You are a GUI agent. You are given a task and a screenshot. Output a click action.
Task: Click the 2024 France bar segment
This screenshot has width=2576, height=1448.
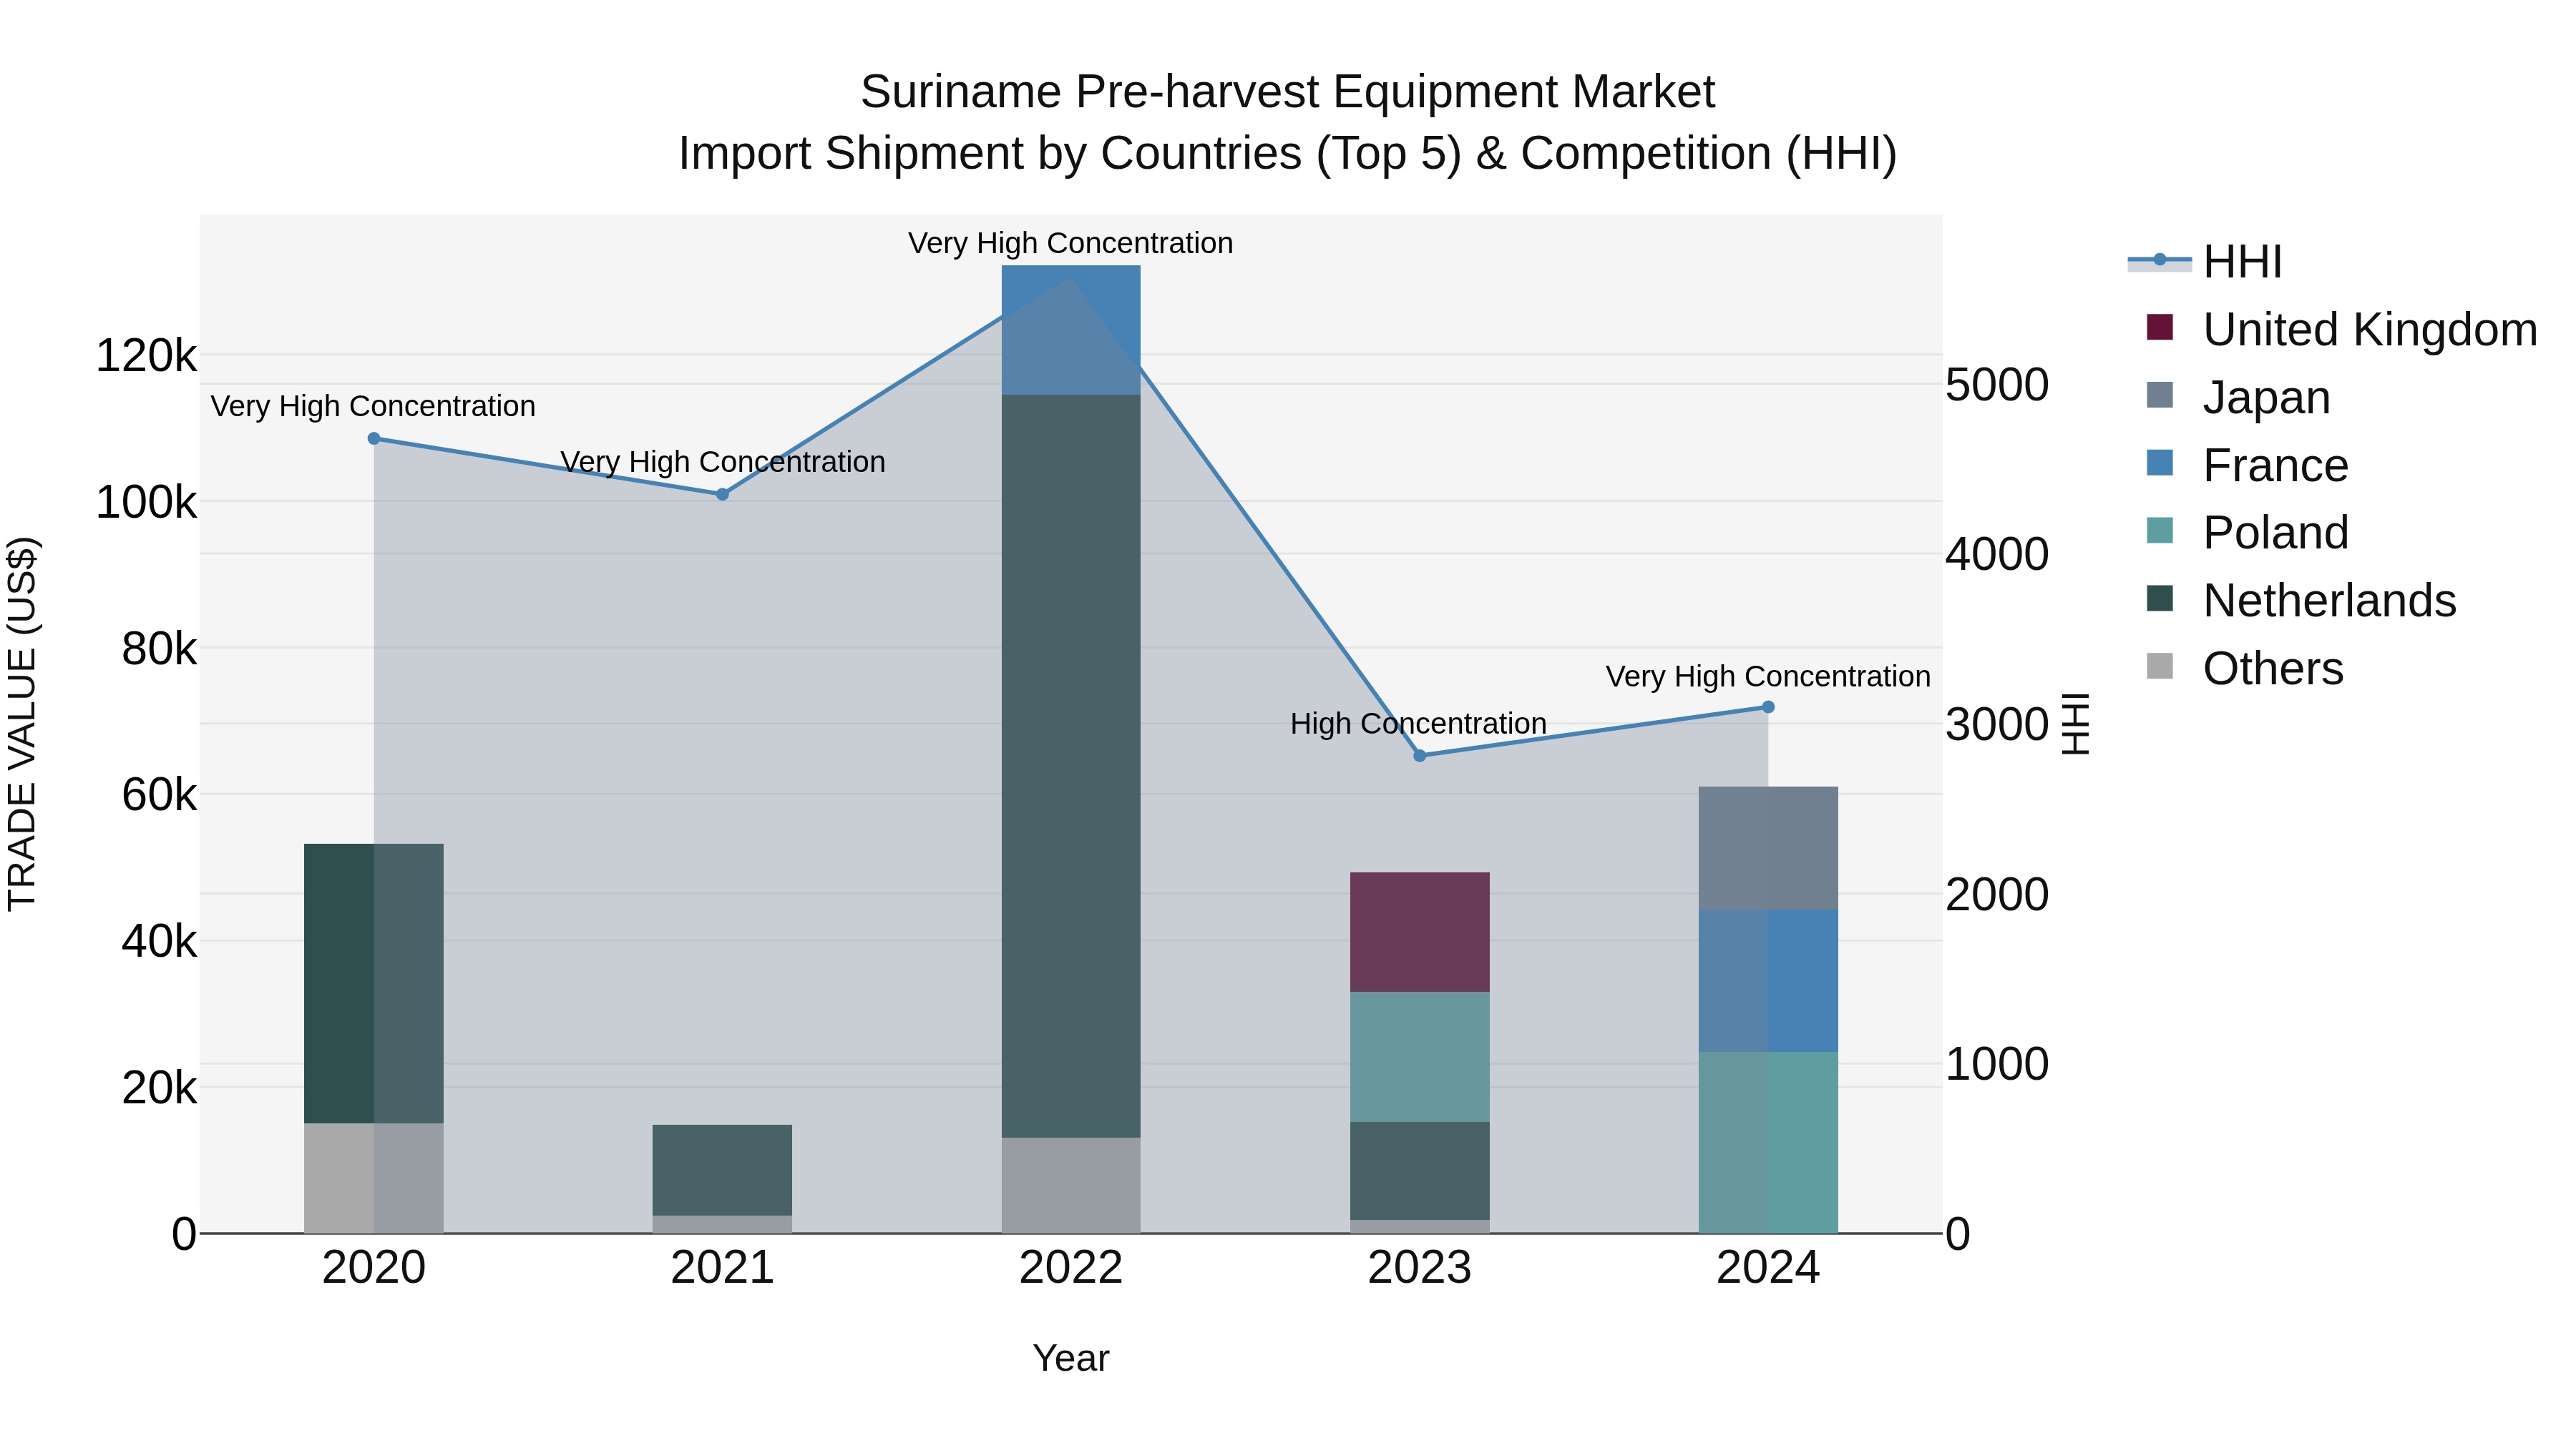(x=1768, y=981)
